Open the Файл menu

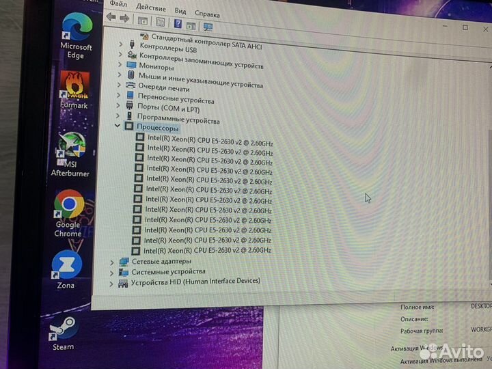click(x=118, y=4)
